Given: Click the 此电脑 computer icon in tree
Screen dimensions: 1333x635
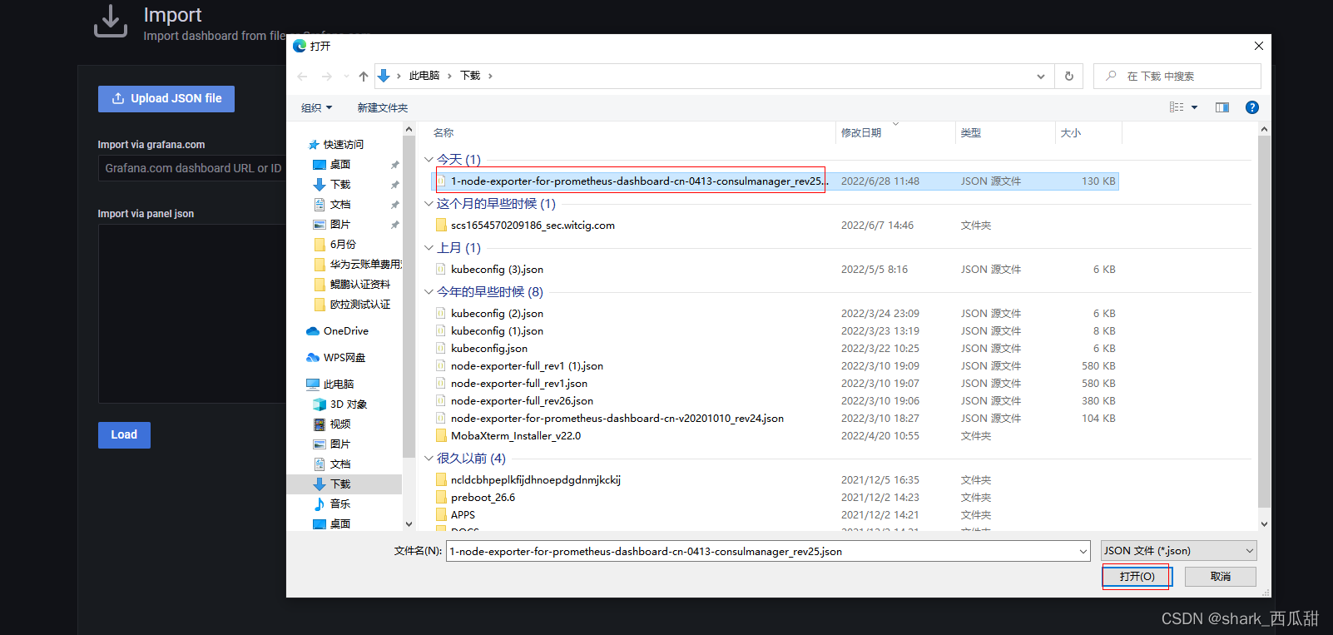Looking at the screenshot, I should [x=313, y=384].
